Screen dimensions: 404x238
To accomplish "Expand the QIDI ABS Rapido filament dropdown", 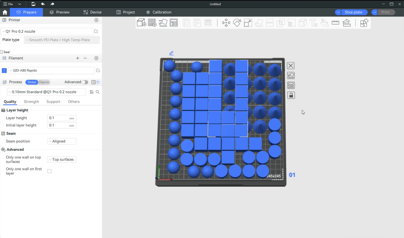I will click(x=51, y=71).
